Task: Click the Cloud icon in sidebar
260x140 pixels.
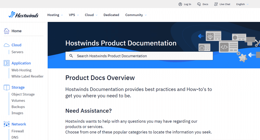Action: coord(6,45)
